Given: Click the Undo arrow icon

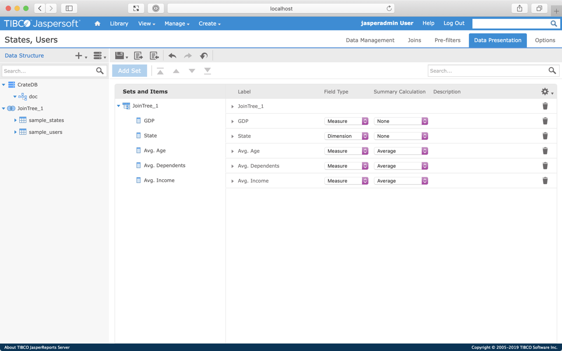Looking at the screenshot, I should pyautogui.click(x=172, y=56).
